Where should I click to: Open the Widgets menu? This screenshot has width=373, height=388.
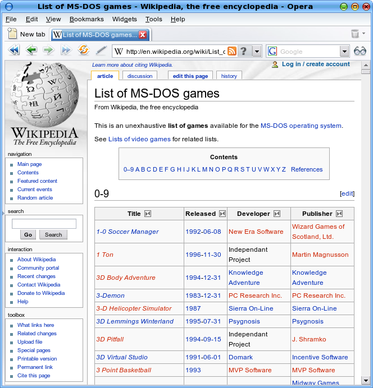[124, 19]
